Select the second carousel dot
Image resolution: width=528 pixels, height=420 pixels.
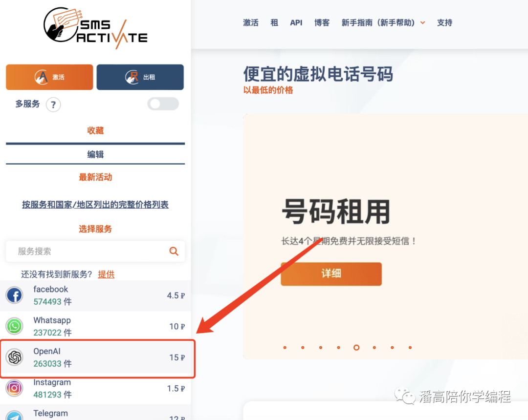pyautogui.click(x=303, y=347)
